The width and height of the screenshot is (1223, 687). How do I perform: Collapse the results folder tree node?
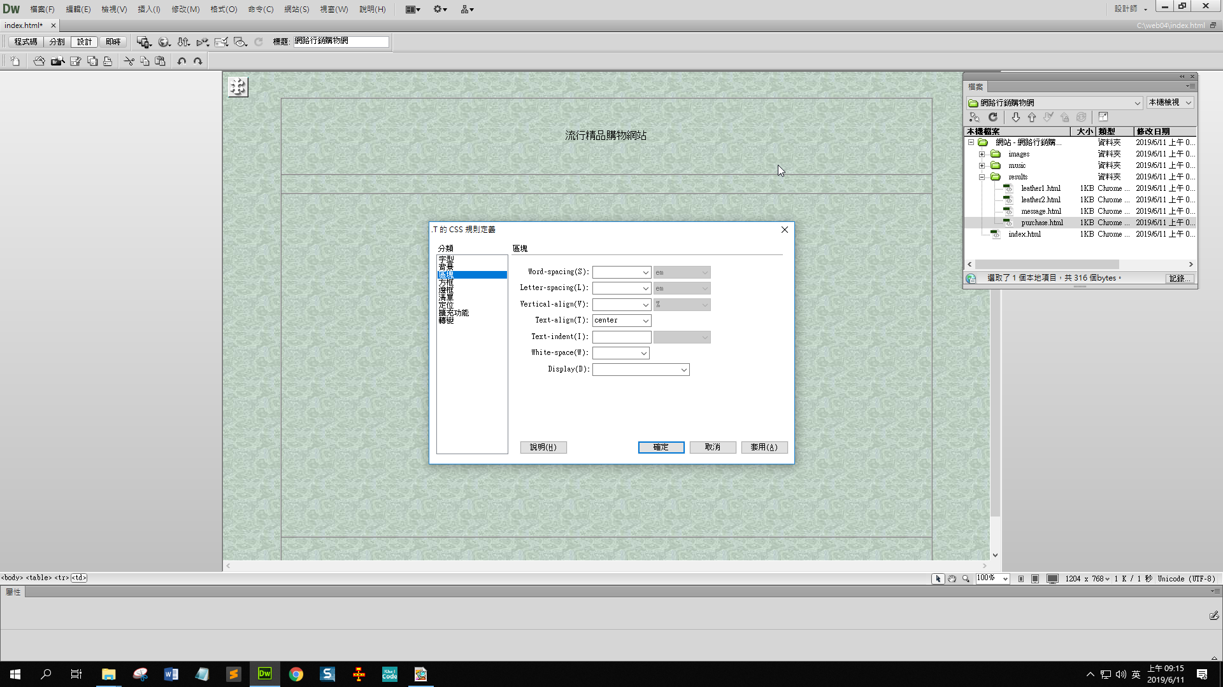[982, 177]
